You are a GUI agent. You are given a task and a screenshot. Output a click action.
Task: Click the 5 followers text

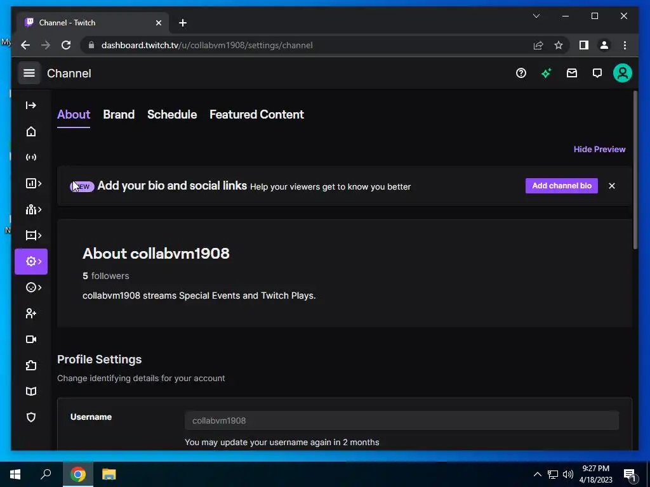point(106,276)
